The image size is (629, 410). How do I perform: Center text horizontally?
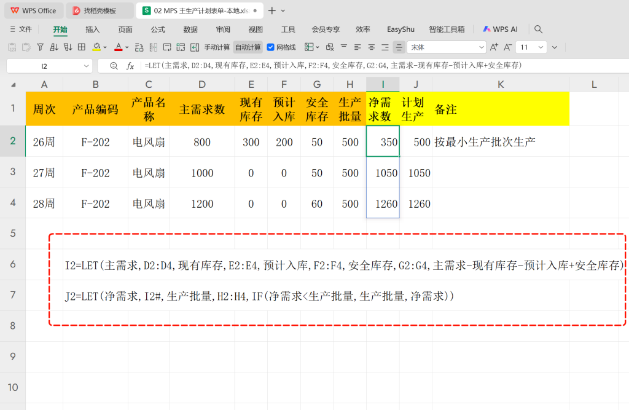[372, 47]
